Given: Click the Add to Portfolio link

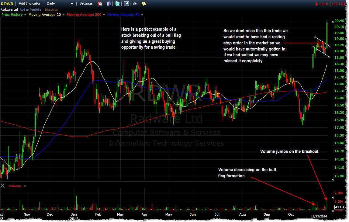Looking at the screenshot, I should (x=30, y=9).
